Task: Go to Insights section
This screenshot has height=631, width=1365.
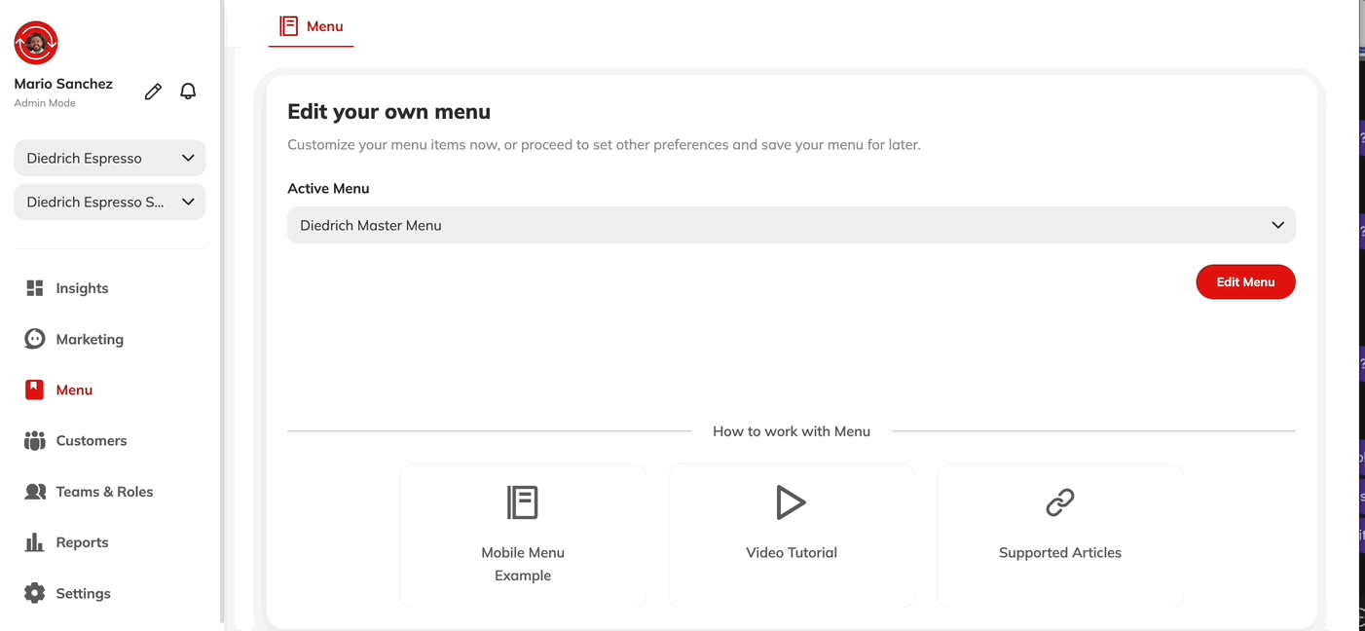Action: coord(82,288)
